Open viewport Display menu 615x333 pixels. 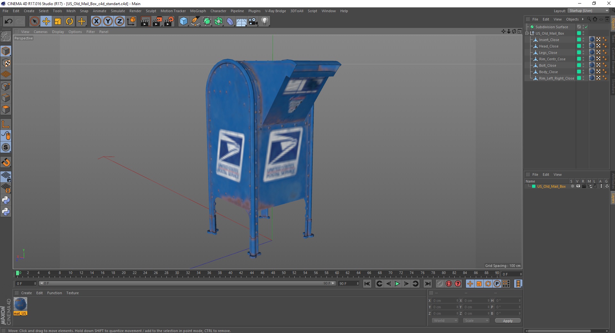(x=58, y=32)
